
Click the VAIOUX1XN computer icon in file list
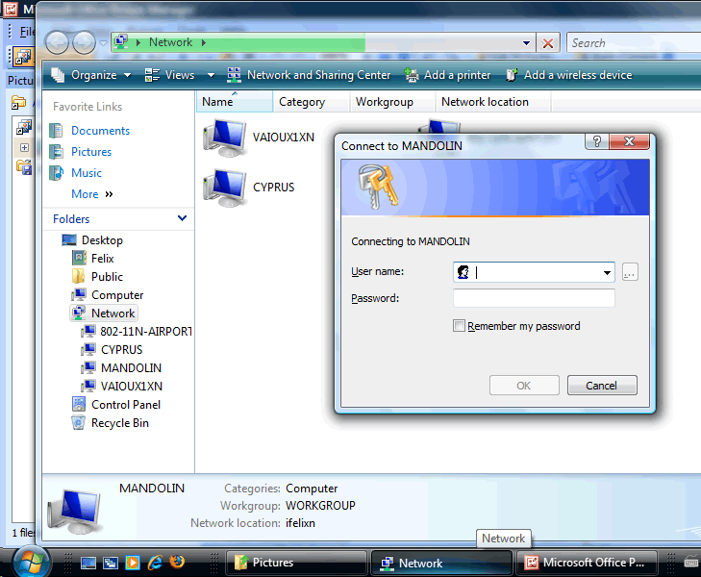[x=225, y=138]
